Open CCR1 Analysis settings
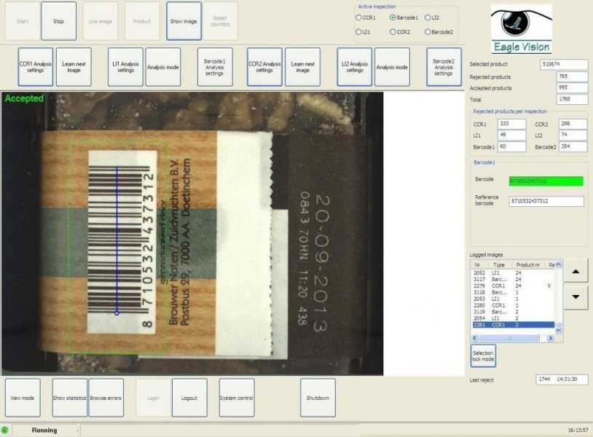593x437 pixels. click(x=36, y=67)
